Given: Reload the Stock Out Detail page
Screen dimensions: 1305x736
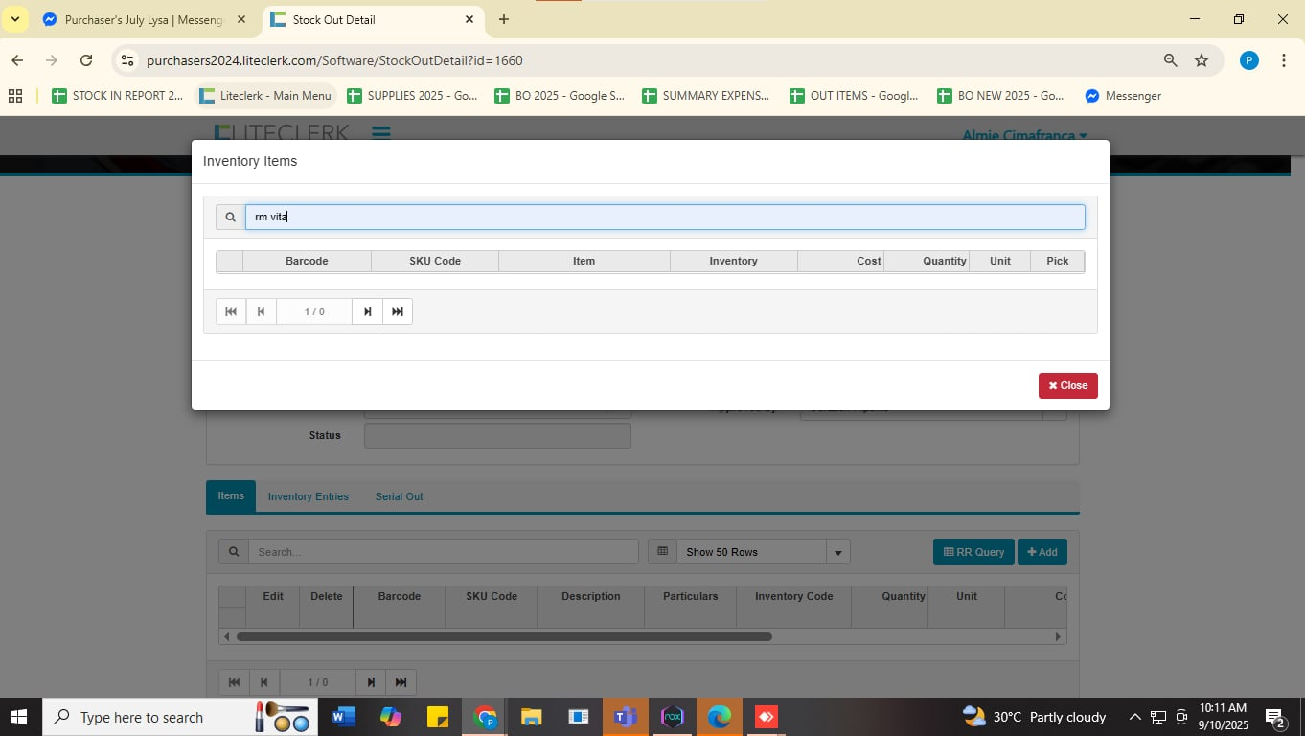Looking at the screenshot, I should [86, 60].
